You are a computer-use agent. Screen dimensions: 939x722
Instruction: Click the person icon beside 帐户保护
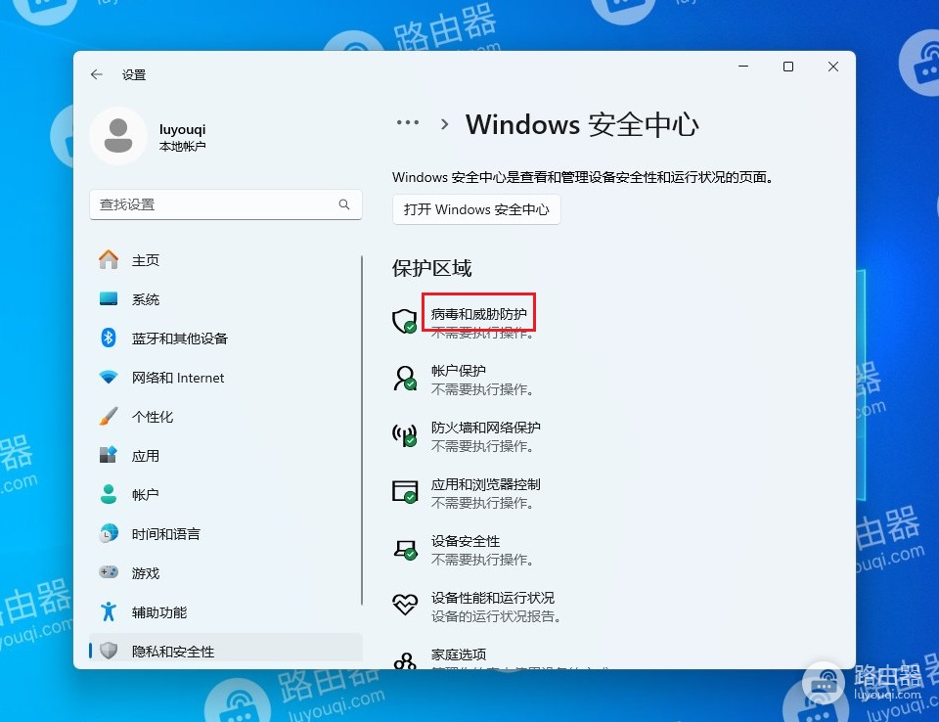(404, 378)
